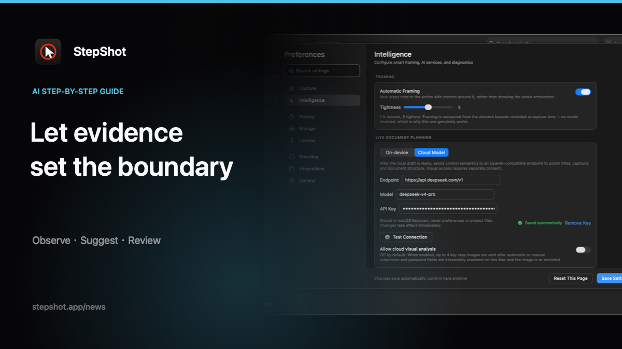Click the Capture icon in Preferences sidebar
622x349 pixels.
click(x=292, y=88)
